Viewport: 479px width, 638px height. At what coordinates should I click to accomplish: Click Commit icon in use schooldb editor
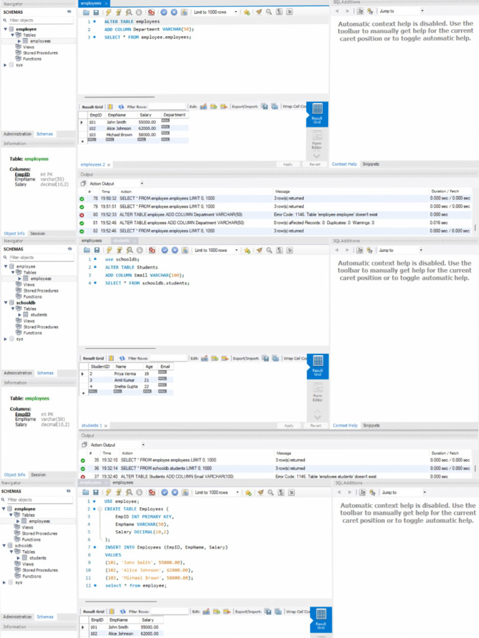tap(165, 250)
